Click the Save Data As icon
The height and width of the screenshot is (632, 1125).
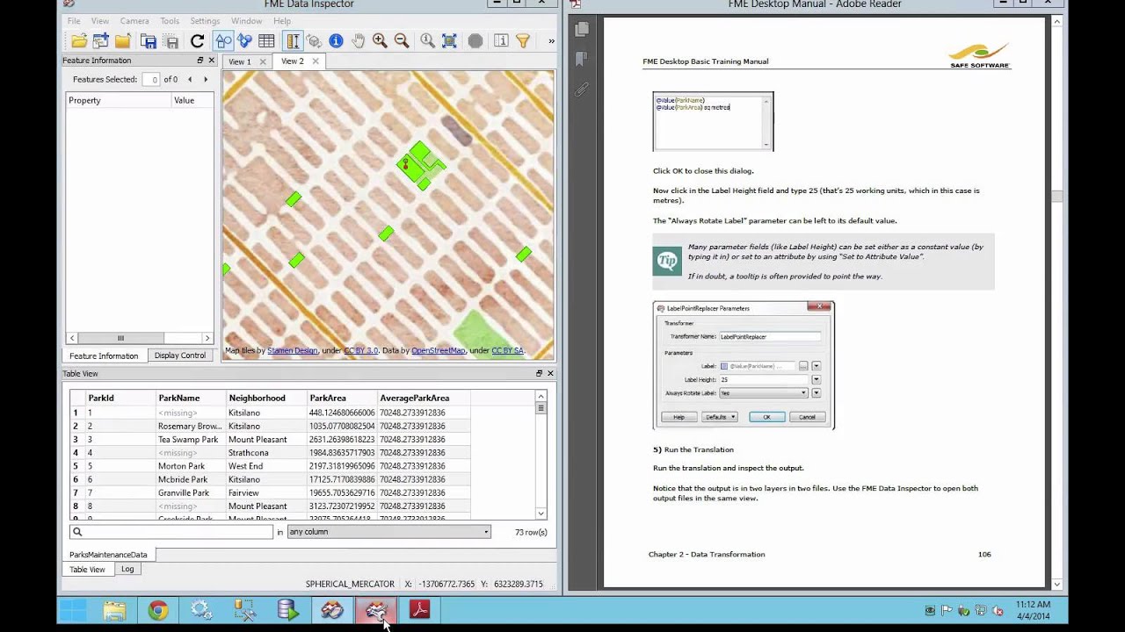point(149,41)
